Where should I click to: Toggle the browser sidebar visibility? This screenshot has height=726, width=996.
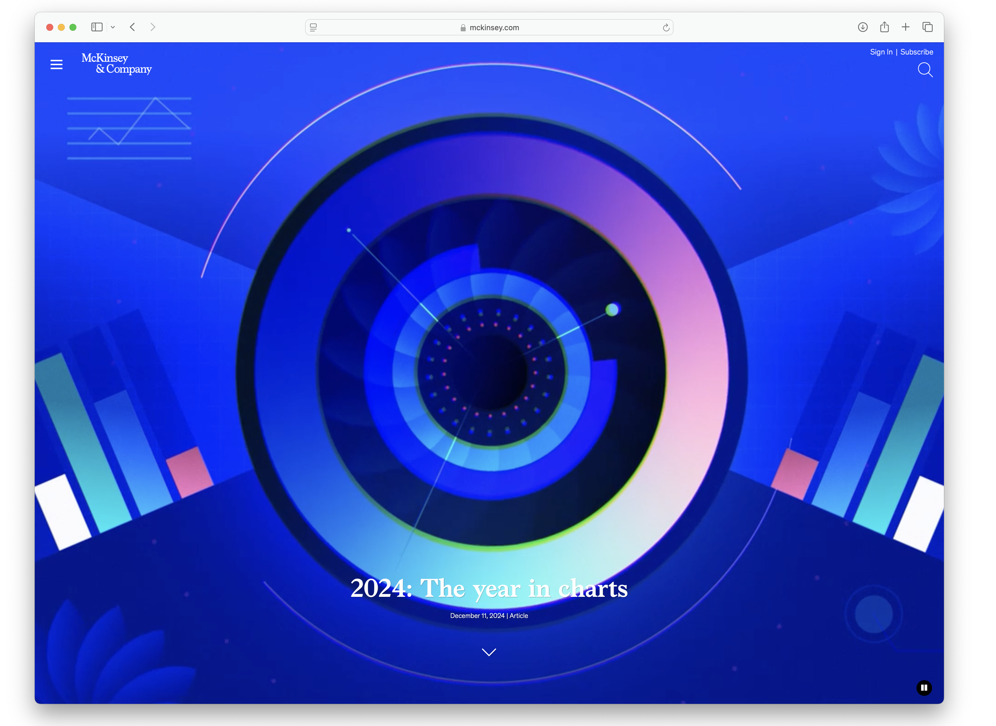click(x=97, y=27)
